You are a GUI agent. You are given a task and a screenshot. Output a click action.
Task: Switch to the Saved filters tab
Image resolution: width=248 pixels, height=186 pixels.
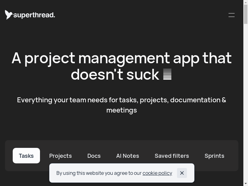click(x=172, y=156)
